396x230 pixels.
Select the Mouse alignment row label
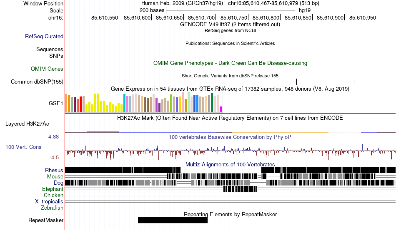point(55,177)
